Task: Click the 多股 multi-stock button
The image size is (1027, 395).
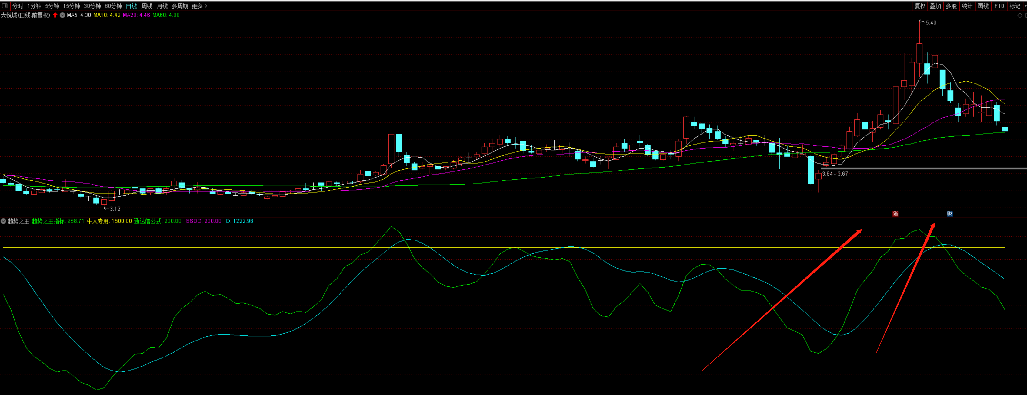Action: 951,6
